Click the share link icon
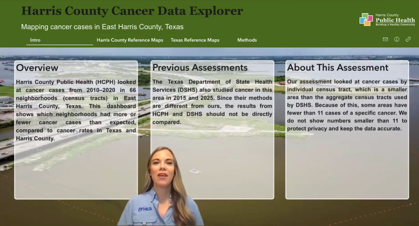419x226 pixels. pyautogui.click(x=408, y=39)
